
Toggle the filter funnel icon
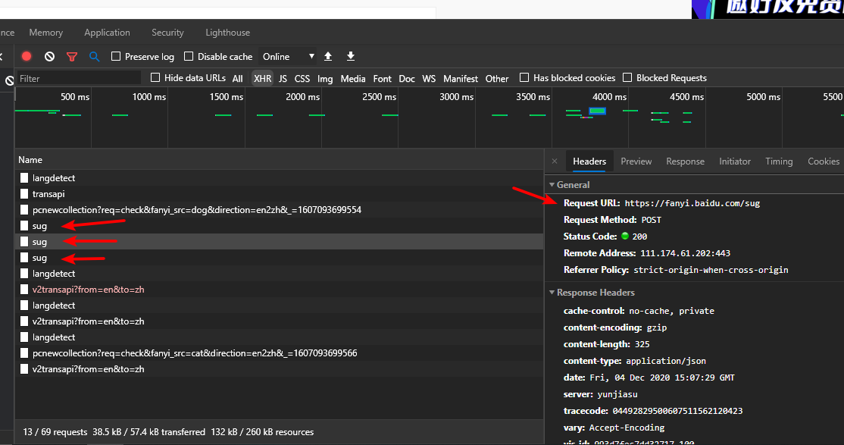(x=71, y=57)
